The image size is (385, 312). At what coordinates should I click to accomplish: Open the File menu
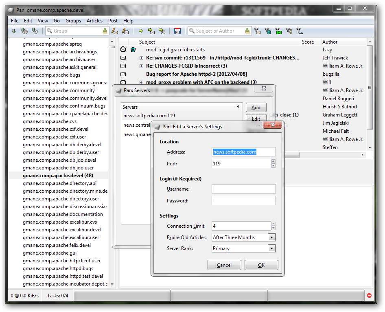15,21
